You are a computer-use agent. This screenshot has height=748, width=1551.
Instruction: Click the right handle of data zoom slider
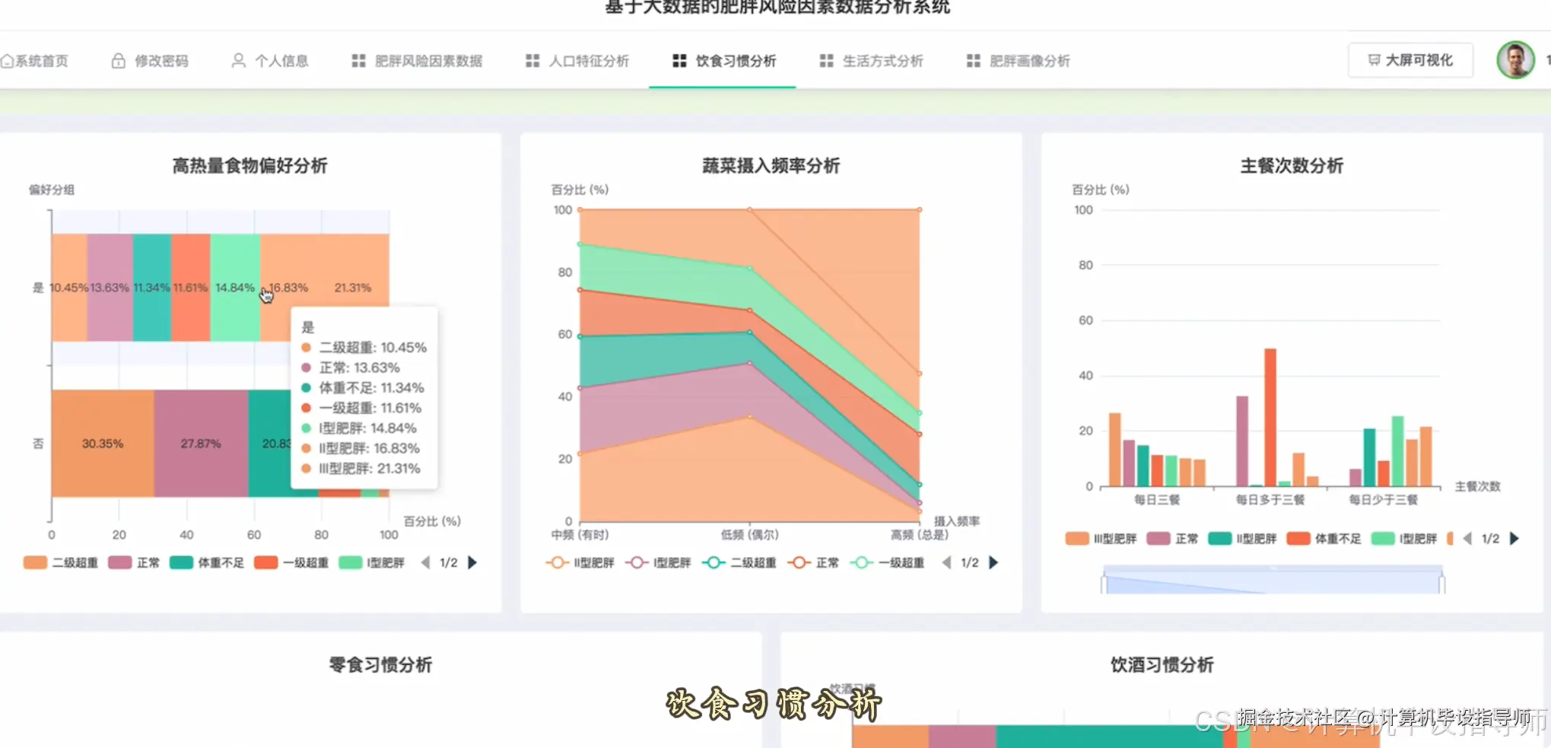click(1441, 584)
